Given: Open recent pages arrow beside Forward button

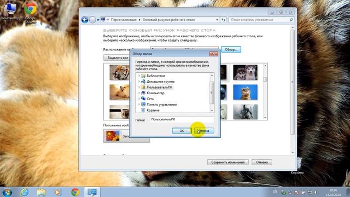Looking at the screenshot, I should point(98,20).
